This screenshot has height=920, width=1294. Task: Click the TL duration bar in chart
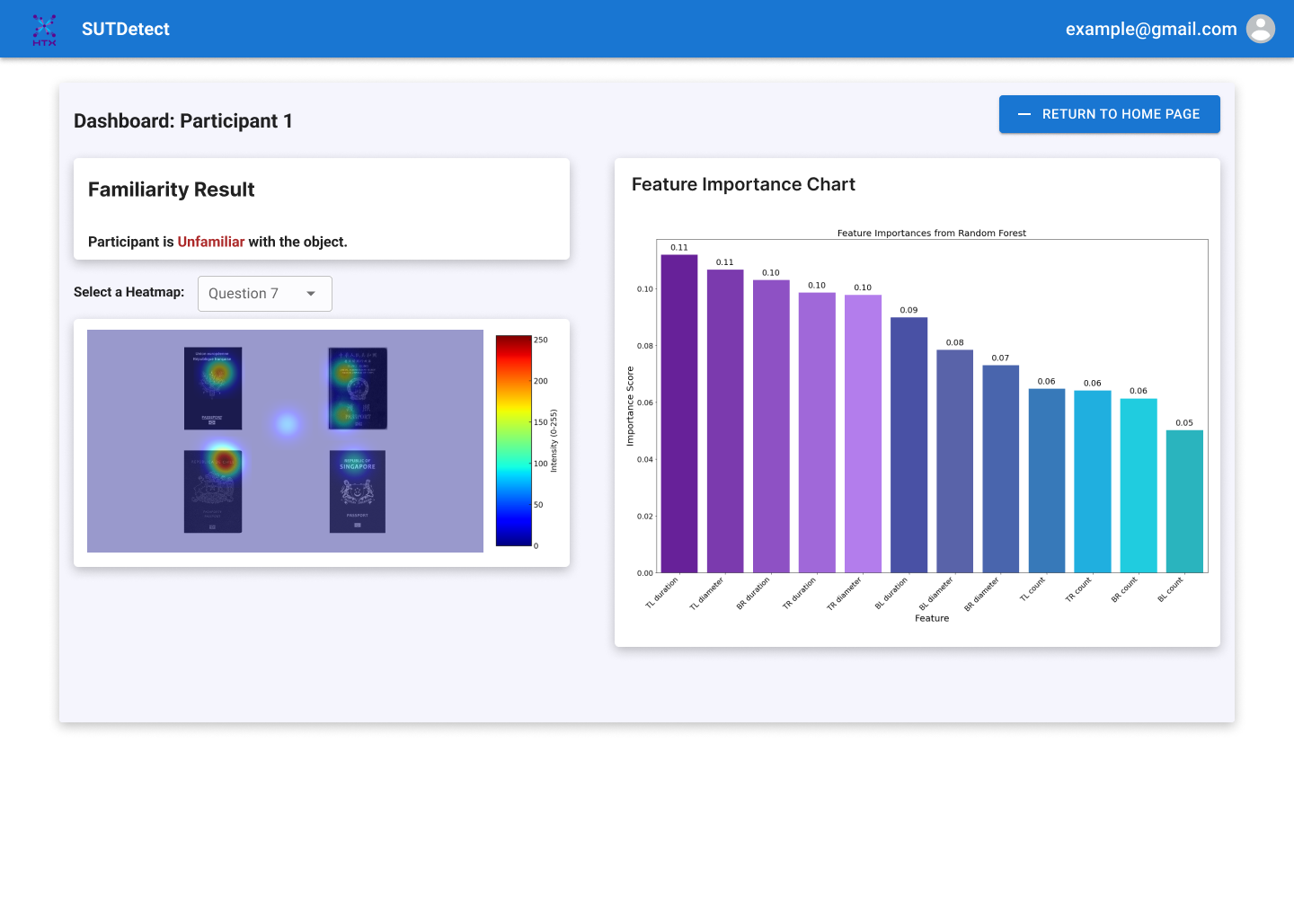679,413
